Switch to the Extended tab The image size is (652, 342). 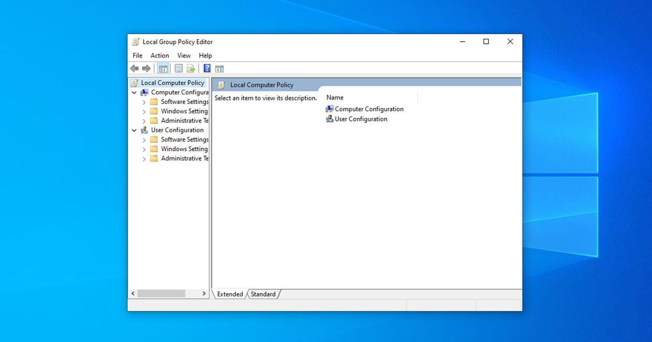pyautogui.click(x=230, y=294)
